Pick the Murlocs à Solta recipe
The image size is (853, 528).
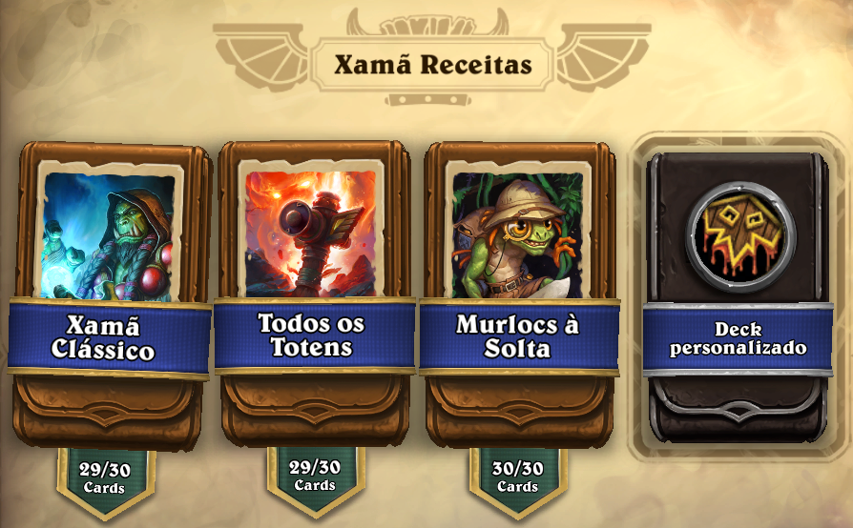pos(519,296)
